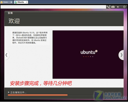Close the Ubuntu tab
The height and width of the screenshot is (102, 128).
[26, 2]
